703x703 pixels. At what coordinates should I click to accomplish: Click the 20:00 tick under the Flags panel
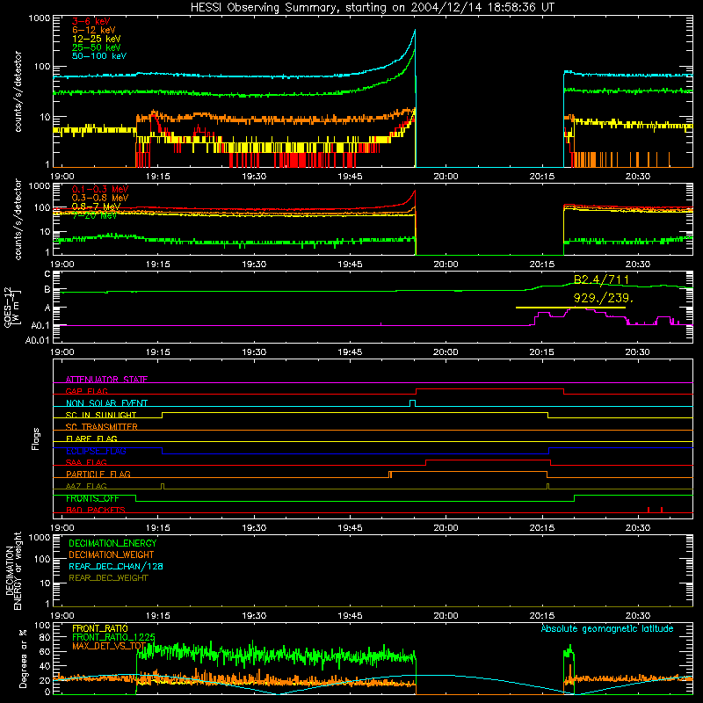[x=446, y=528]
